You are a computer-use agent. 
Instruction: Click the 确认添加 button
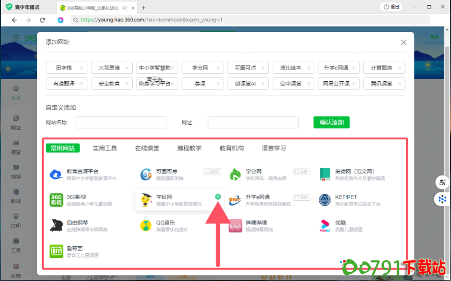point(332,123)
